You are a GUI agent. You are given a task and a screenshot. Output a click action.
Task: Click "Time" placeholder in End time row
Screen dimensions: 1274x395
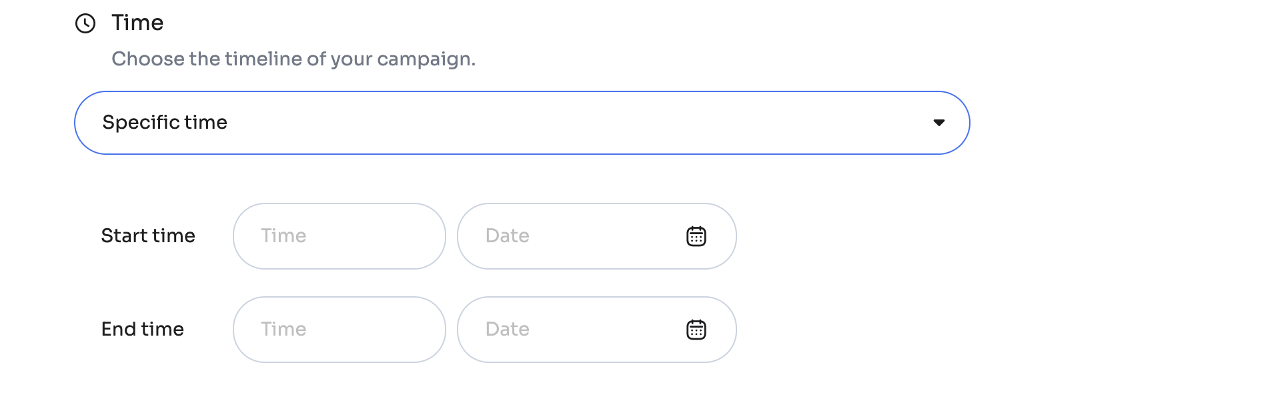coord(283,330)
